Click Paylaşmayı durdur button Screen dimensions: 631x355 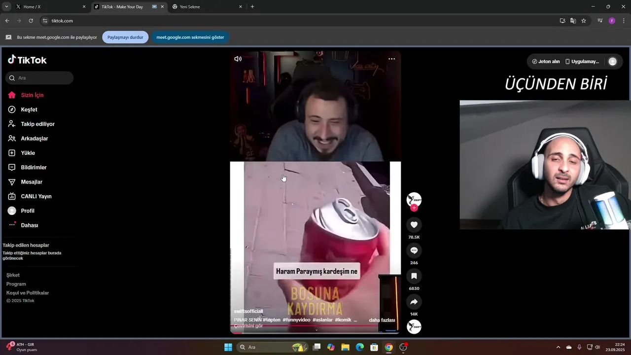pyautogui.click(x=125, y=37)
